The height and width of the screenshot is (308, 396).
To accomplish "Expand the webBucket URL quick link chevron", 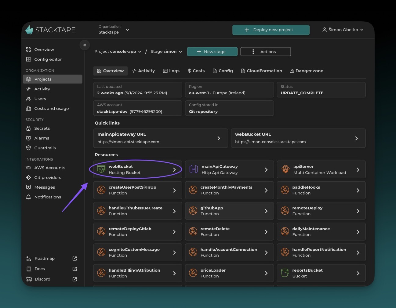I will coord(356,138).
